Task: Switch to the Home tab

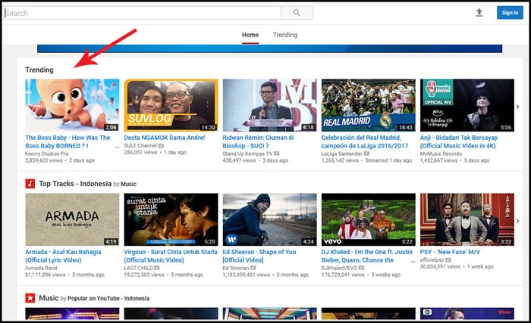Action: pyautogui.click(x=250, y=35)
